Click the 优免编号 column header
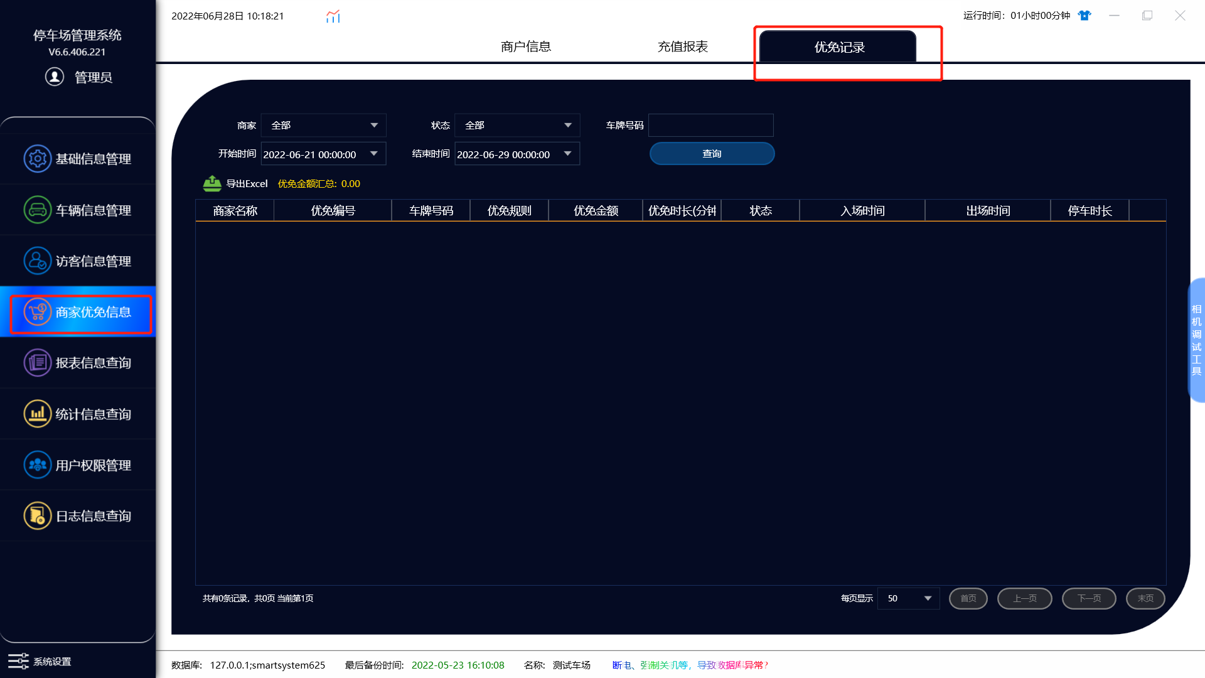1205x678 pixels. point(333,210)
